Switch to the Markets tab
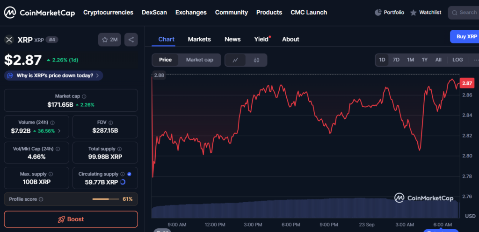479x232 pixels. pyautogui.click(x=199, y=39)
